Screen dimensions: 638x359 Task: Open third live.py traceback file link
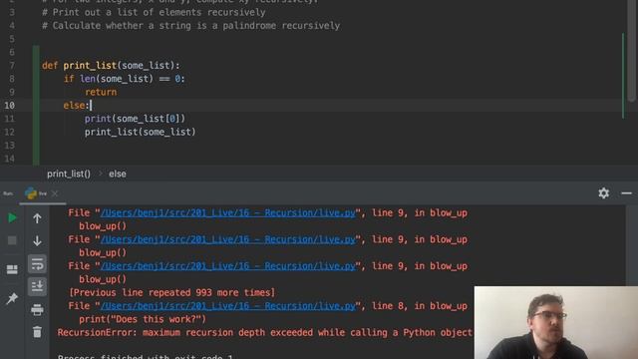tap(228, 266)
